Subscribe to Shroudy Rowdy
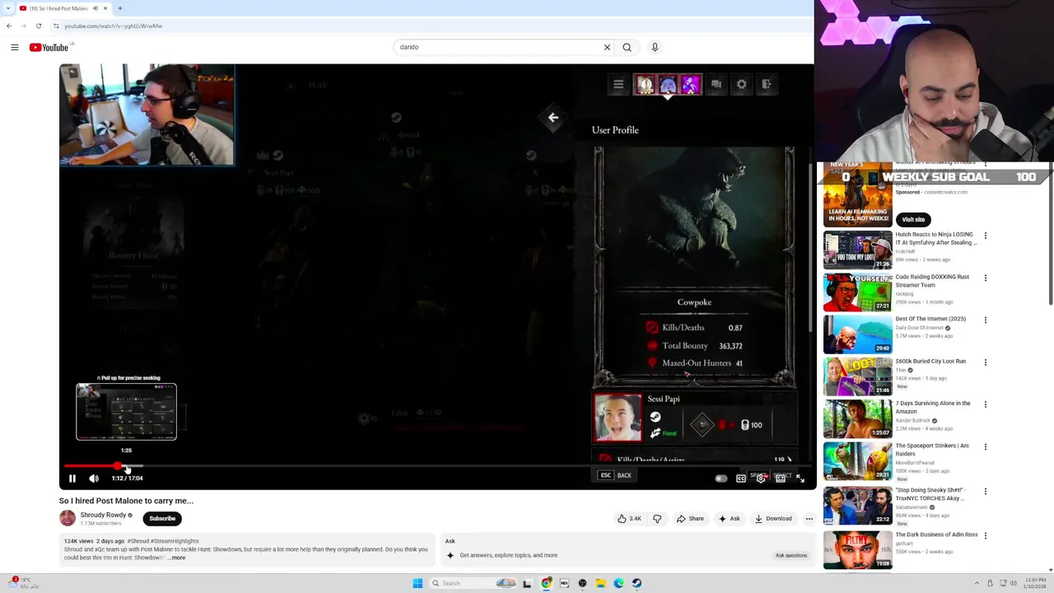This screenshot has height=593, width=1054. [162, 518]
